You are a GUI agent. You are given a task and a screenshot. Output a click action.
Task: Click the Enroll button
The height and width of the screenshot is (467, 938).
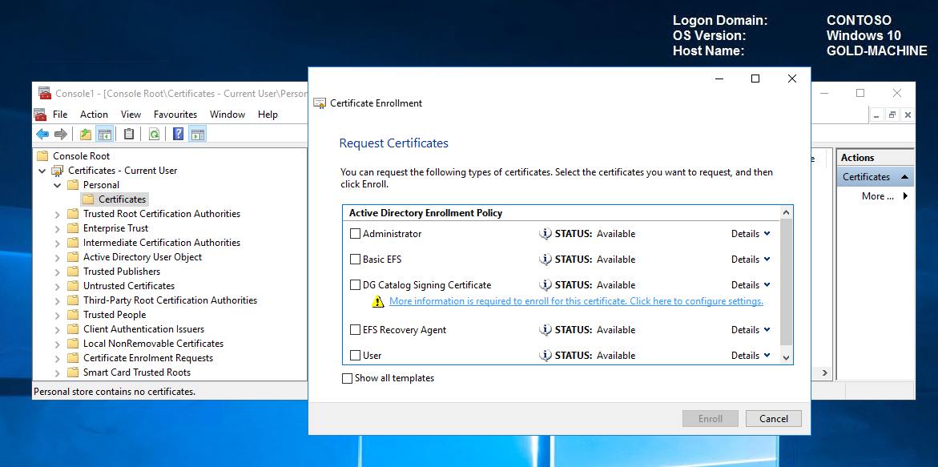pyautogui.click(x=711, y=419)
